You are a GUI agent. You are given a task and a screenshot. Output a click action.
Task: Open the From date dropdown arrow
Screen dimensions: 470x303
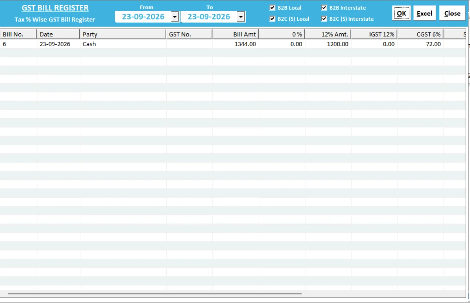pyautogui.click(x=175, y=17)
